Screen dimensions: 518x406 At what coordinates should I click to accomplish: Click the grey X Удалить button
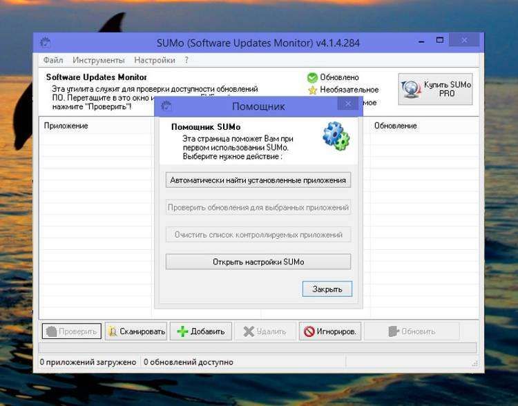265,331
